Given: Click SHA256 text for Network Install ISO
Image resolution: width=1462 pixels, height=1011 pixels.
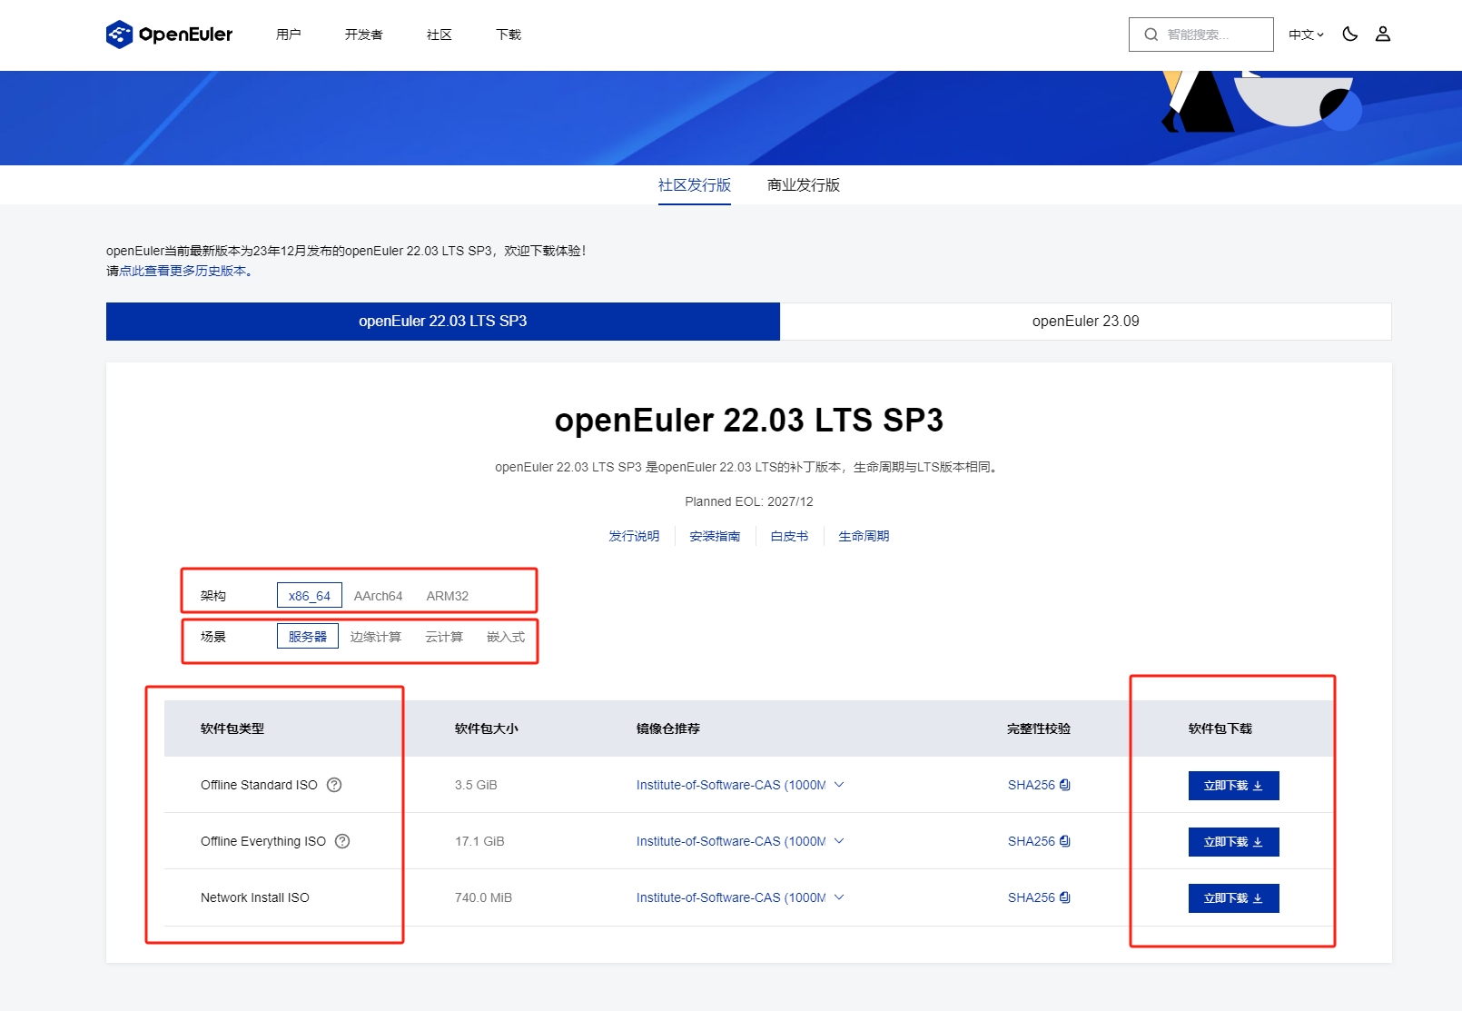Looking at the screenshot, I should pos(1032,897).
